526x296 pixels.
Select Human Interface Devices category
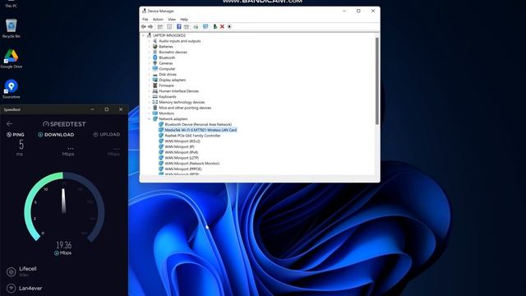click(178, 91)
